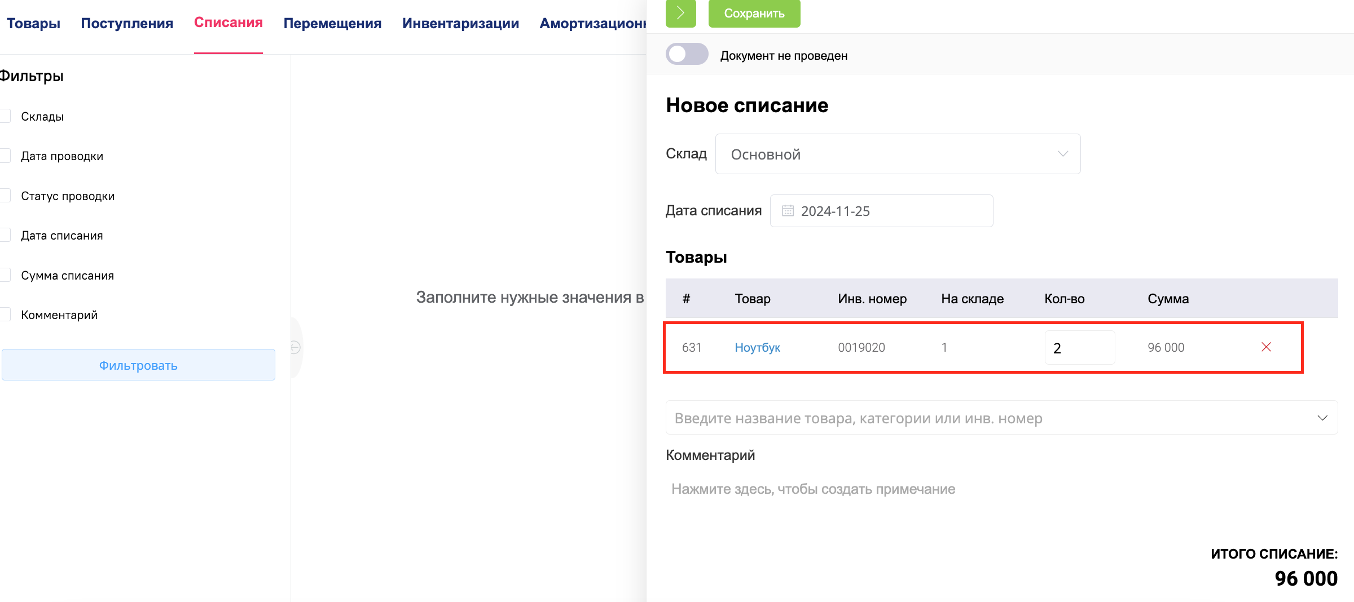
Task: Click the circular collapse arrow on panel edge
Action: click(x=295, y=348)
